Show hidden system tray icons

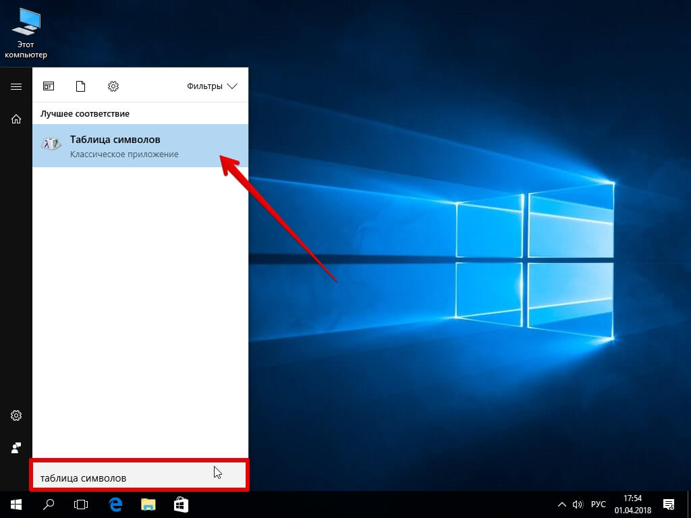pos(561,504)
